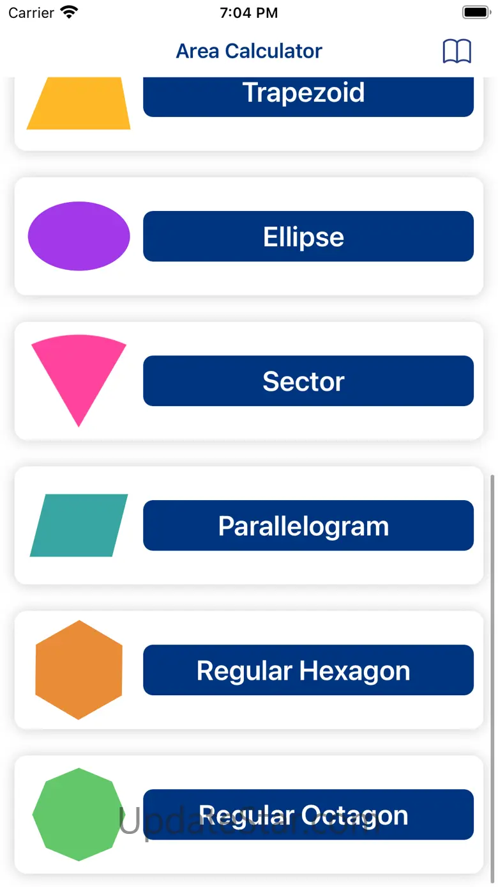The width and height of the screenshot is (498, 887).
Task: Tap the Area Calculator title
Action: coord(249,51)
